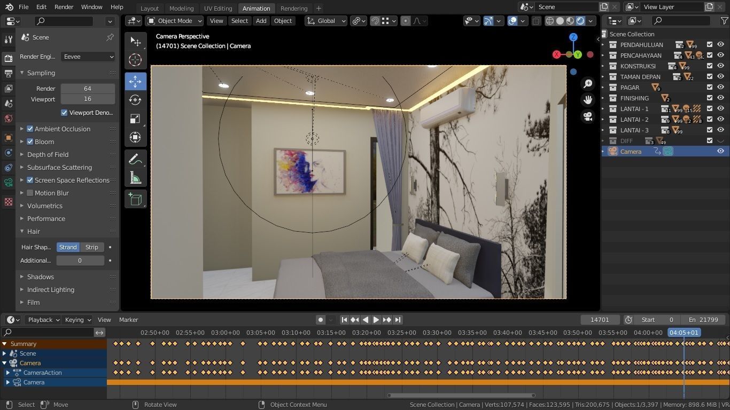Toggle camera view icon in viewport
730x410 pixels.
588,116
